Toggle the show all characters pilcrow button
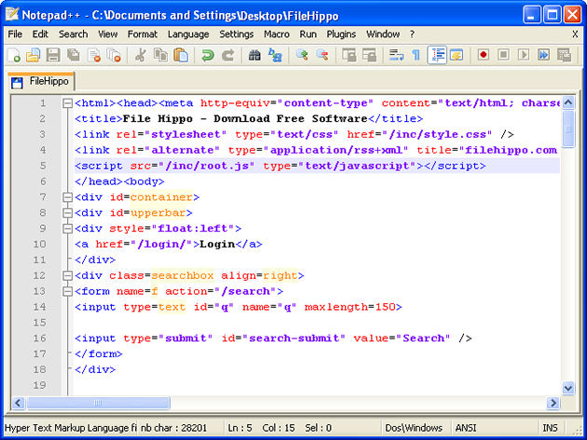Image resolution: width=587 pixels, height=440 pixels. (x=416, y=56)
